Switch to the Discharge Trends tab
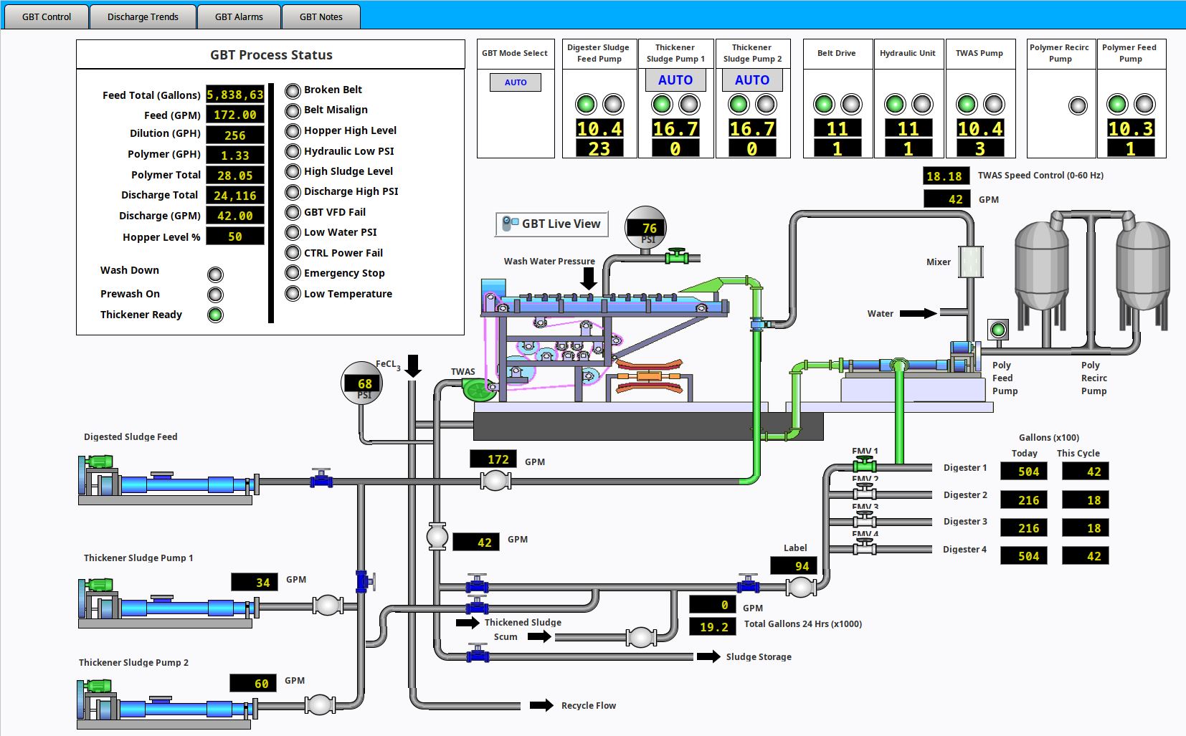This screenshot has height=736, width=1186. [x=141, y=16]
